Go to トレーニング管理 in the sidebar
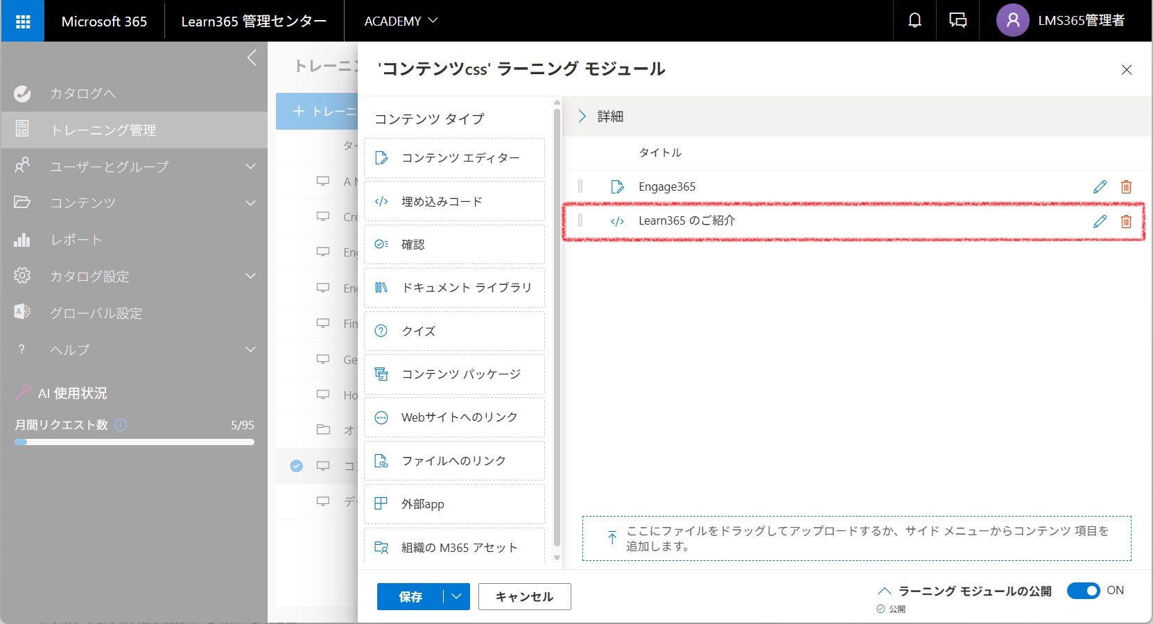This screenshot has width=1153, height=624. pos(134,130)
